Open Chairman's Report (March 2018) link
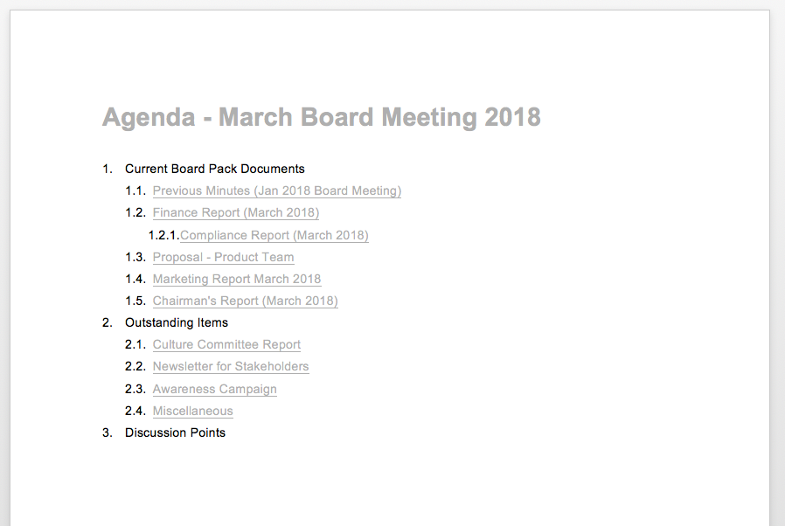This screenshot has width=785, height=526. coord(246,301)
